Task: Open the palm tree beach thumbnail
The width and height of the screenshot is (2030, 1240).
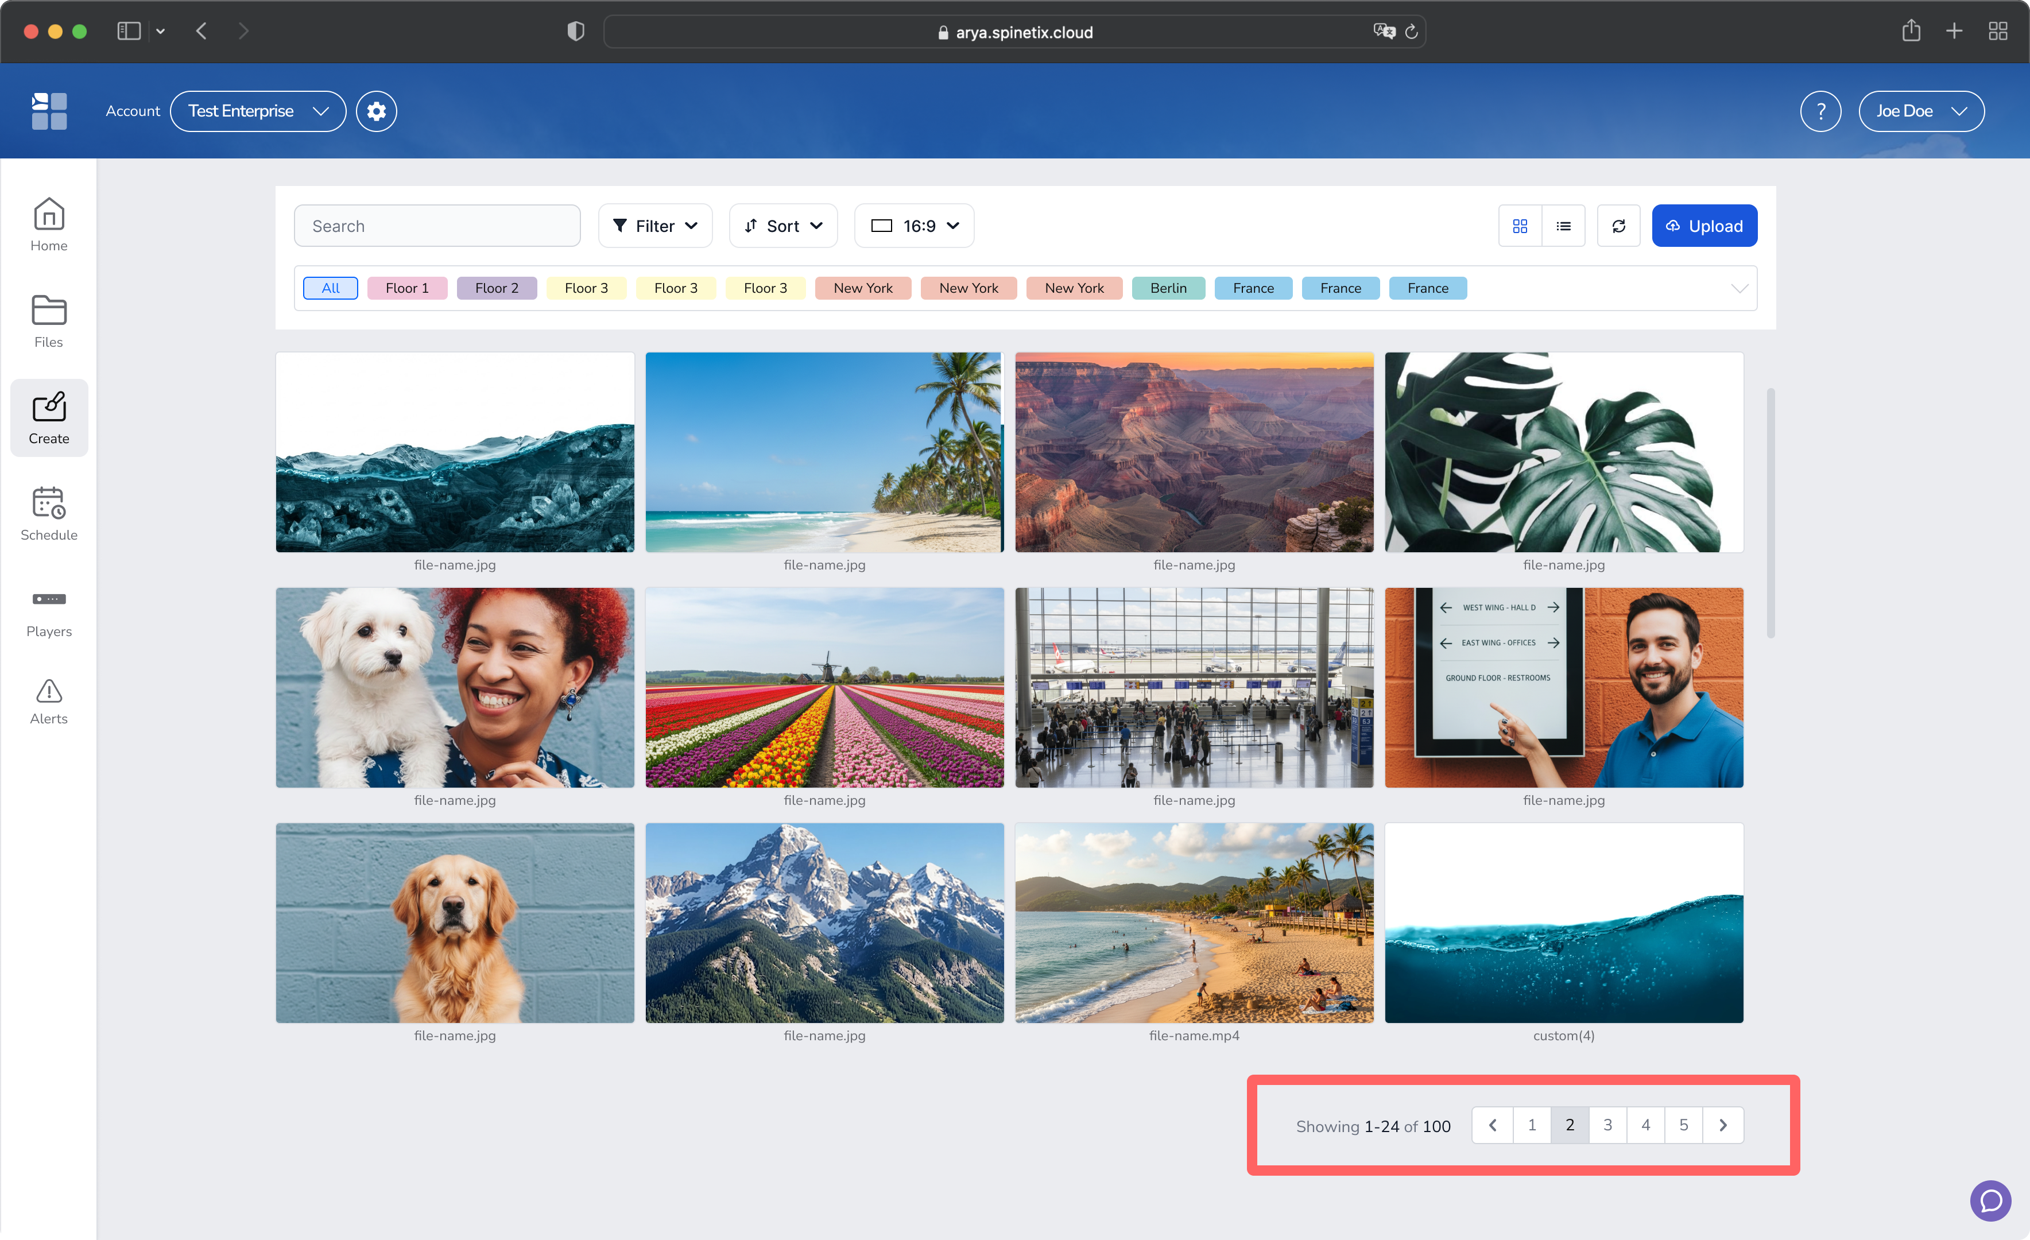Action: coord(824,452)
